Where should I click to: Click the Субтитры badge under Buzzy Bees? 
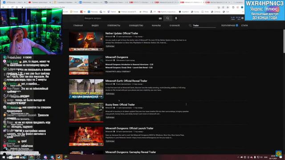coord(110,117)
